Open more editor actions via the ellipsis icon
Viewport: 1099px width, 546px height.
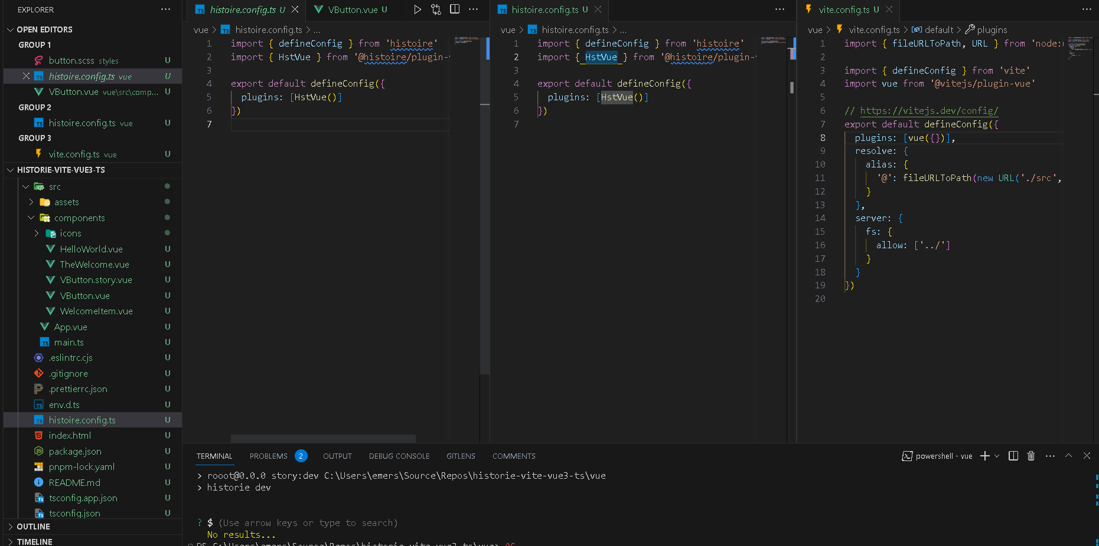click(473, 9)
